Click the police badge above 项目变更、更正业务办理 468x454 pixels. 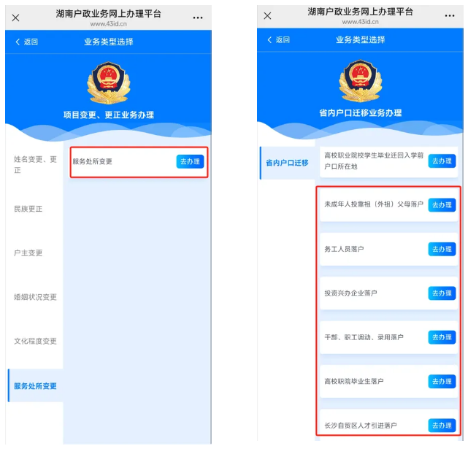[109, 82]
